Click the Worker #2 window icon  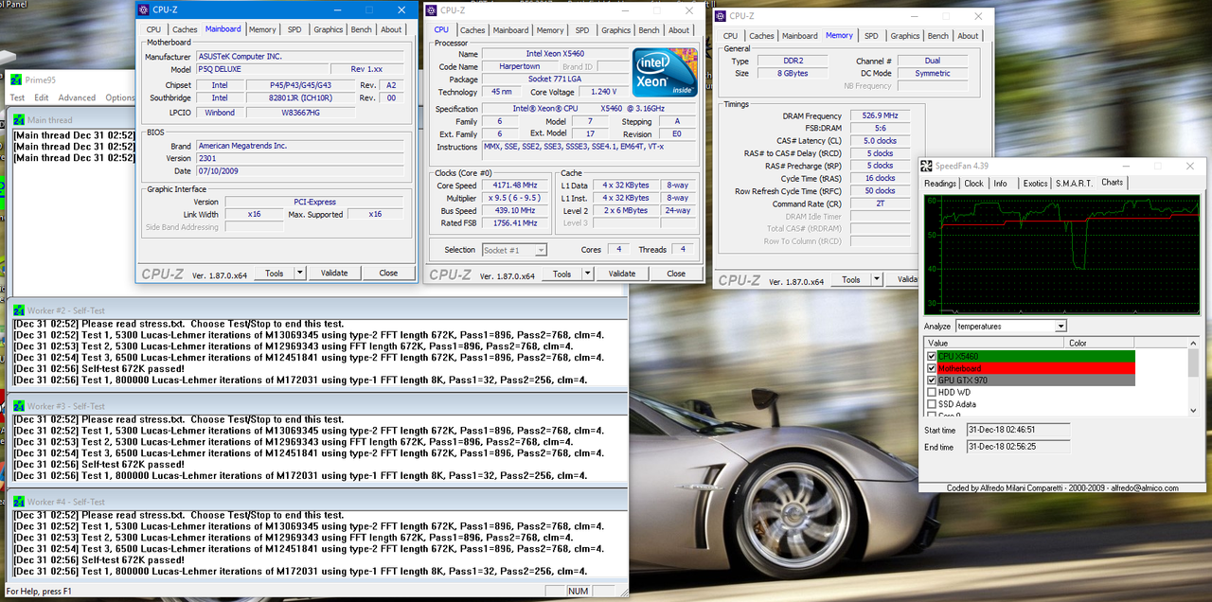[x=19, y=310]
